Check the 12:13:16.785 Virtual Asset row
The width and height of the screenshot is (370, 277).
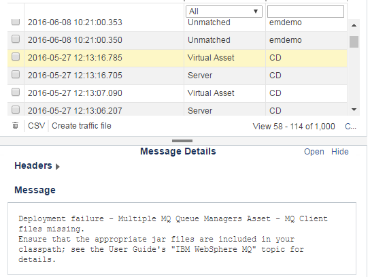point(16,56)
